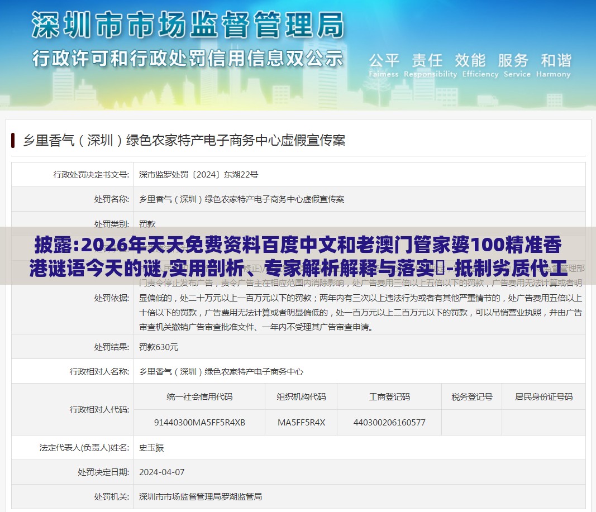Viewport: 596px width, 512px height.
Task: Click the 组织机构代码 column header
Action: coord(301,397)
